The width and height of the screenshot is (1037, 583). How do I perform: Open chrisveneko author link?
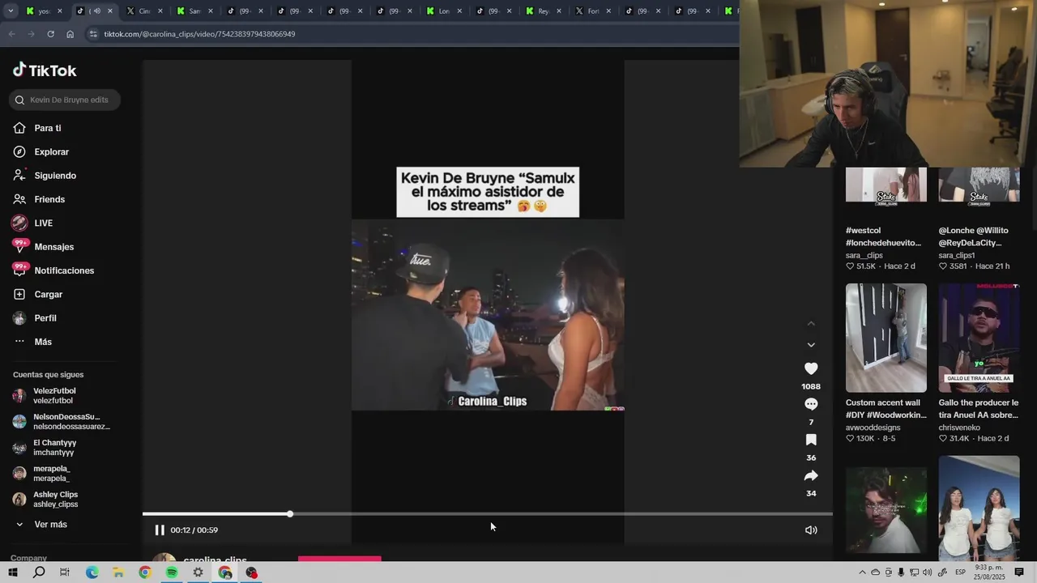pos(959,428)
